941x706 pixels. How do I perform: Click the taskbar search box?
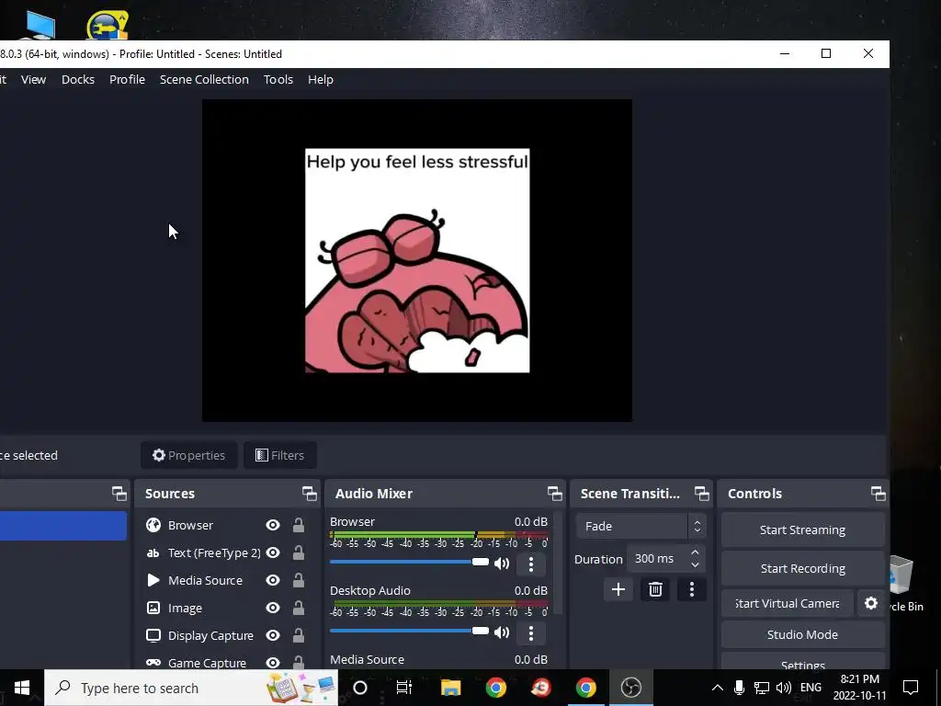click(x=191, y=688)
